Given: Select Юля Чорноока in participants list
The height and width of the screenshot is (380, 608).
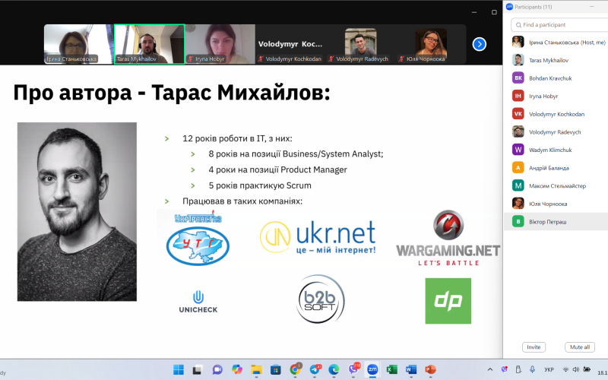Looking at the screenshot, I should (x=556, y=204).
